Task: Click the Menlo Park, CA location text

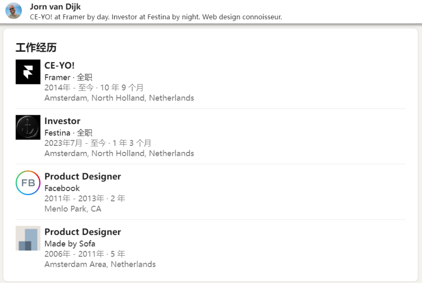Action: pos(73,209)
